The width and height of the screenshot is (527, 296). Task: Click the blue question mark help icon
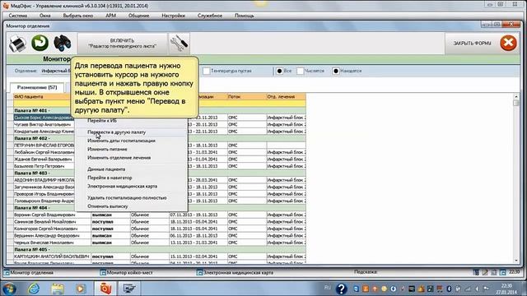(341, 289)
